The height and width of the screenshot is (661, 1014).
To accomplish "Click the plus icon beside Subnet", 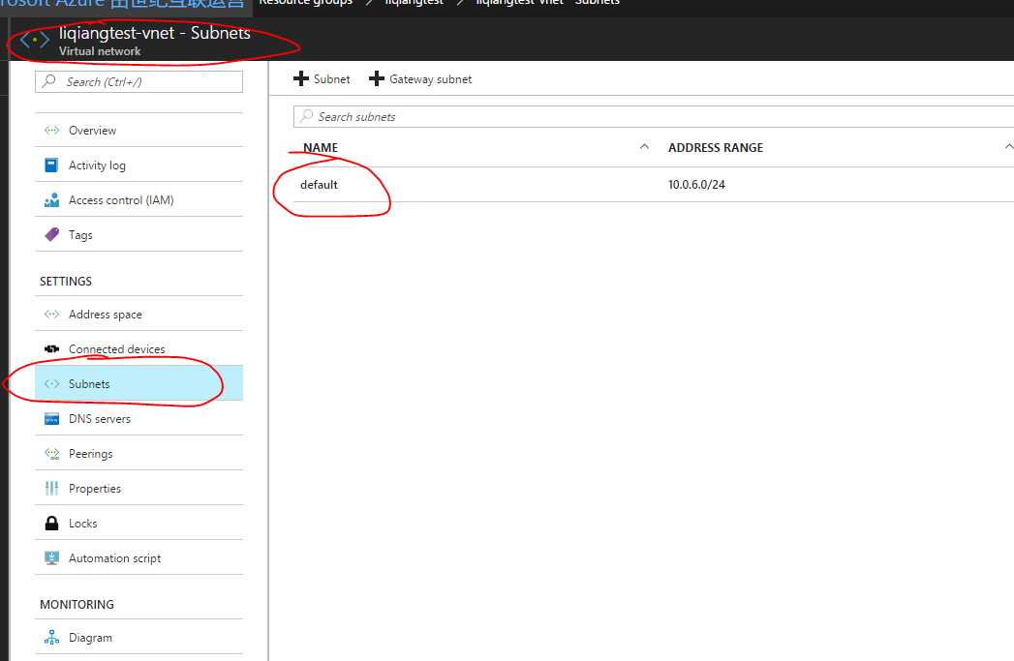I will tap(300, 78).
